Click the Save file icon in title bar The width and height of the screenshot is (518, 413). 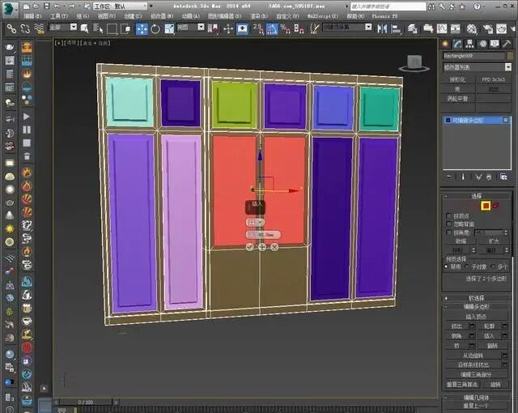tap(47, 6)
